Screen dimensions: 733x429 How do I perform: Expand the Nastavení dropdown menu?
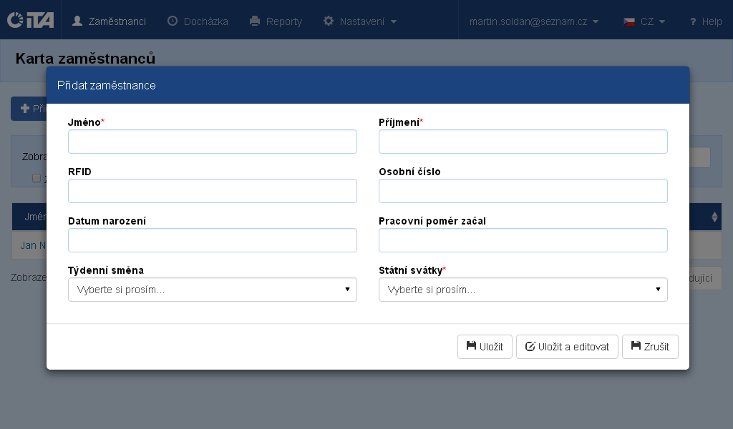(x=360, y=21)
